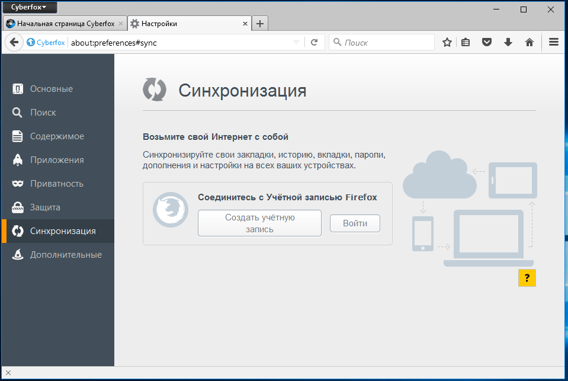Click the Cyberfox site identity icon

click(x=31, y=43)
